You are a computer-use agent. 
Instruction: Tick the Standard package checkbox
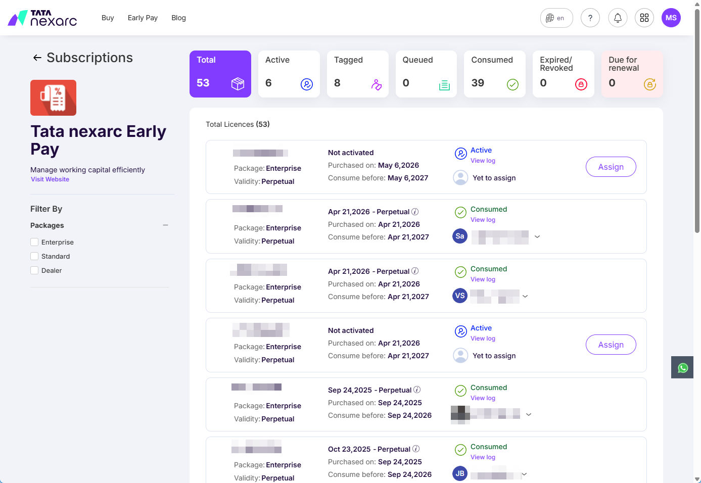(x=34, y=256)
